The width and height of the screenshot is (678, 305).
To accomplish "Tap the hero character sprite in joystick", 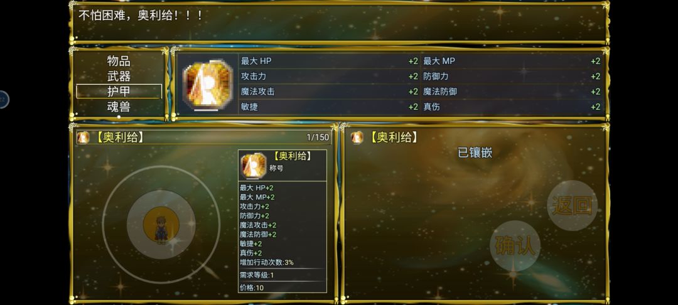I will (161, 230).
